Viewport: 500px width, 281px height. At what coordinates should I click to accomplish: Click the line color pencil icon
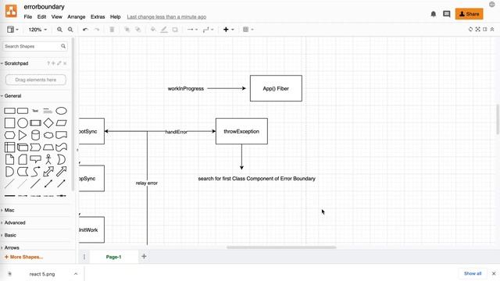pyautogui.click(x=164, y=30)
